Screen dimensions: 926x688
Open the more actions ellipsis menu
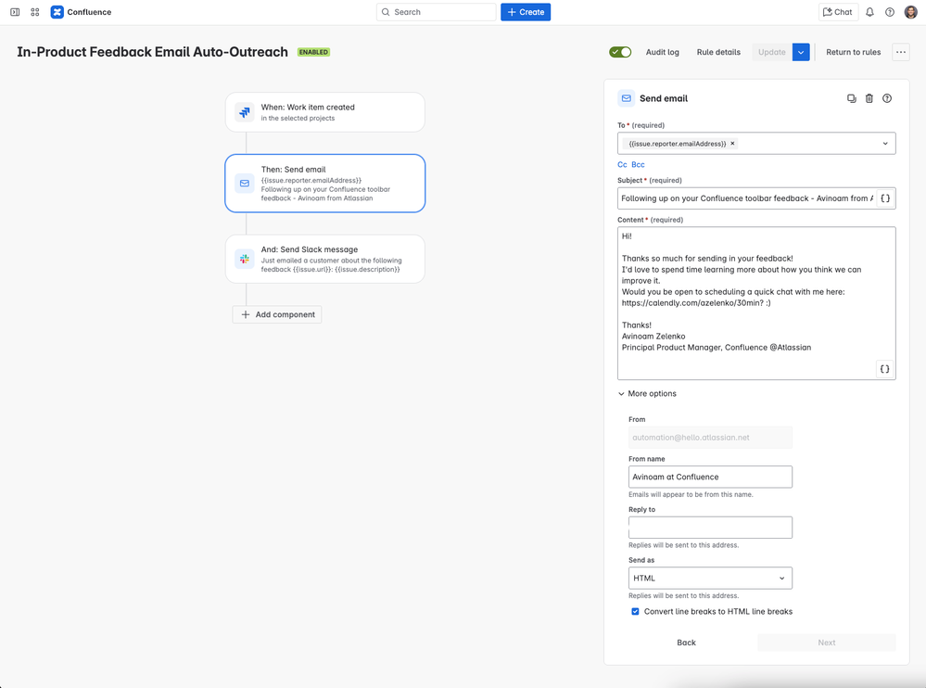(x=901, y=52)
